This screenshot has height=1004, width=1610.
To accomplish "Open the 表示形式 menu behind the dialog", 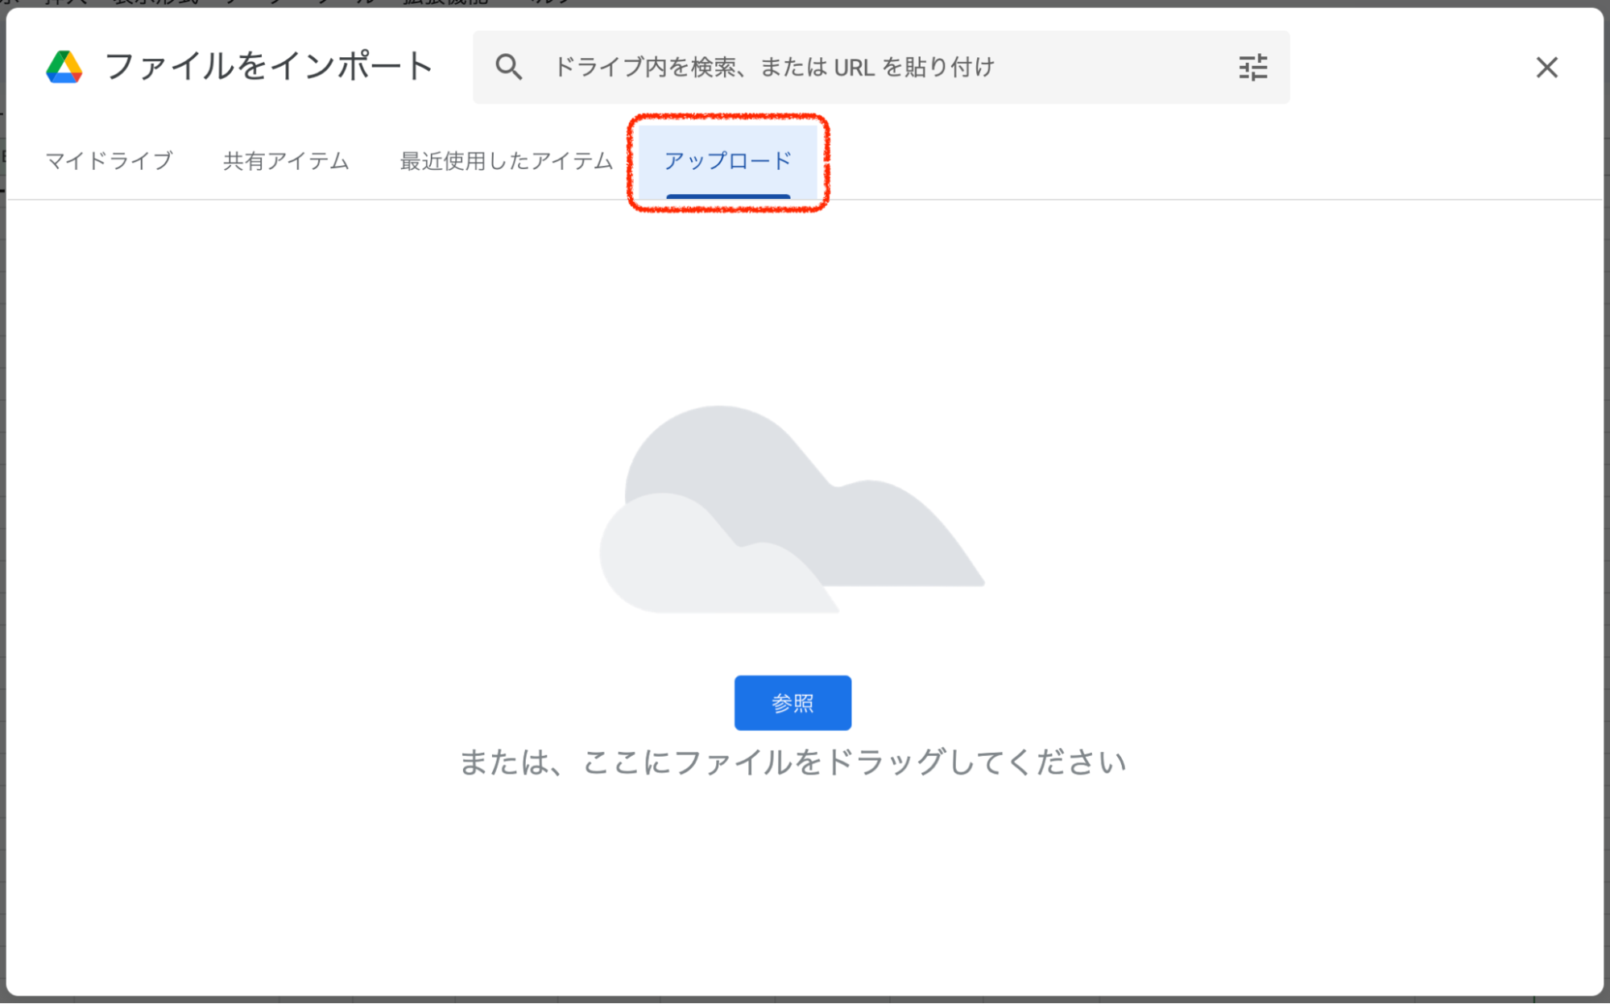I will point(157,2).
